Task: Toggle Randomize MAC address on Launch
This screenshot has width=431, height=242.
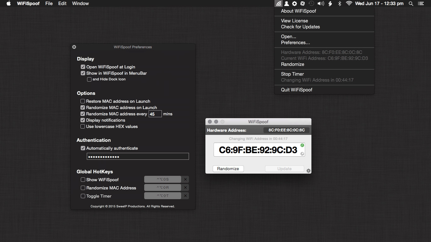Action: pos(83,107)
